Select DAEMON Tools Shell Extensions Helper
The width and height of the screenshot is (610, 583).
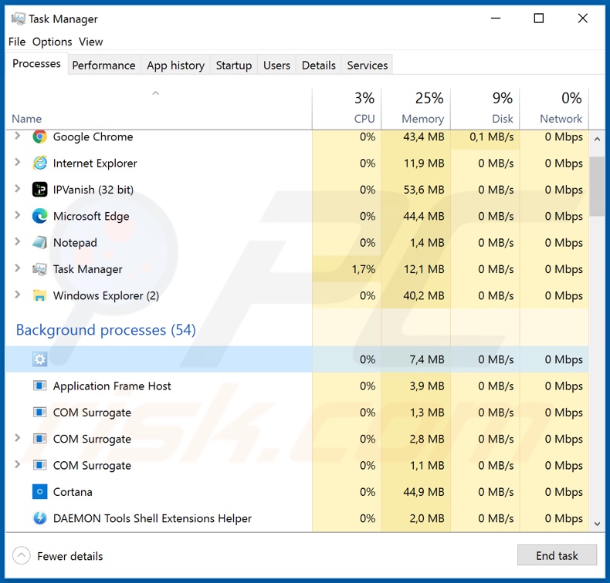click(x=152, y=518)
